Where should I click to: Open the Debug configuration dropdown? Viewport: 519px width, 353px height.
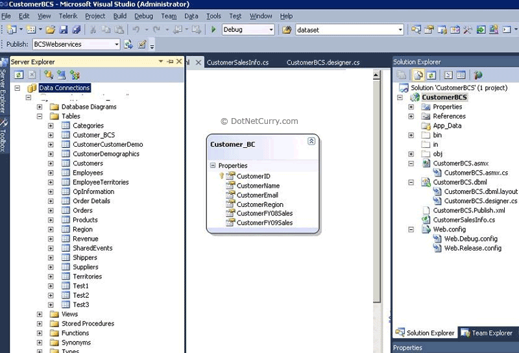[x=271, y=30]
